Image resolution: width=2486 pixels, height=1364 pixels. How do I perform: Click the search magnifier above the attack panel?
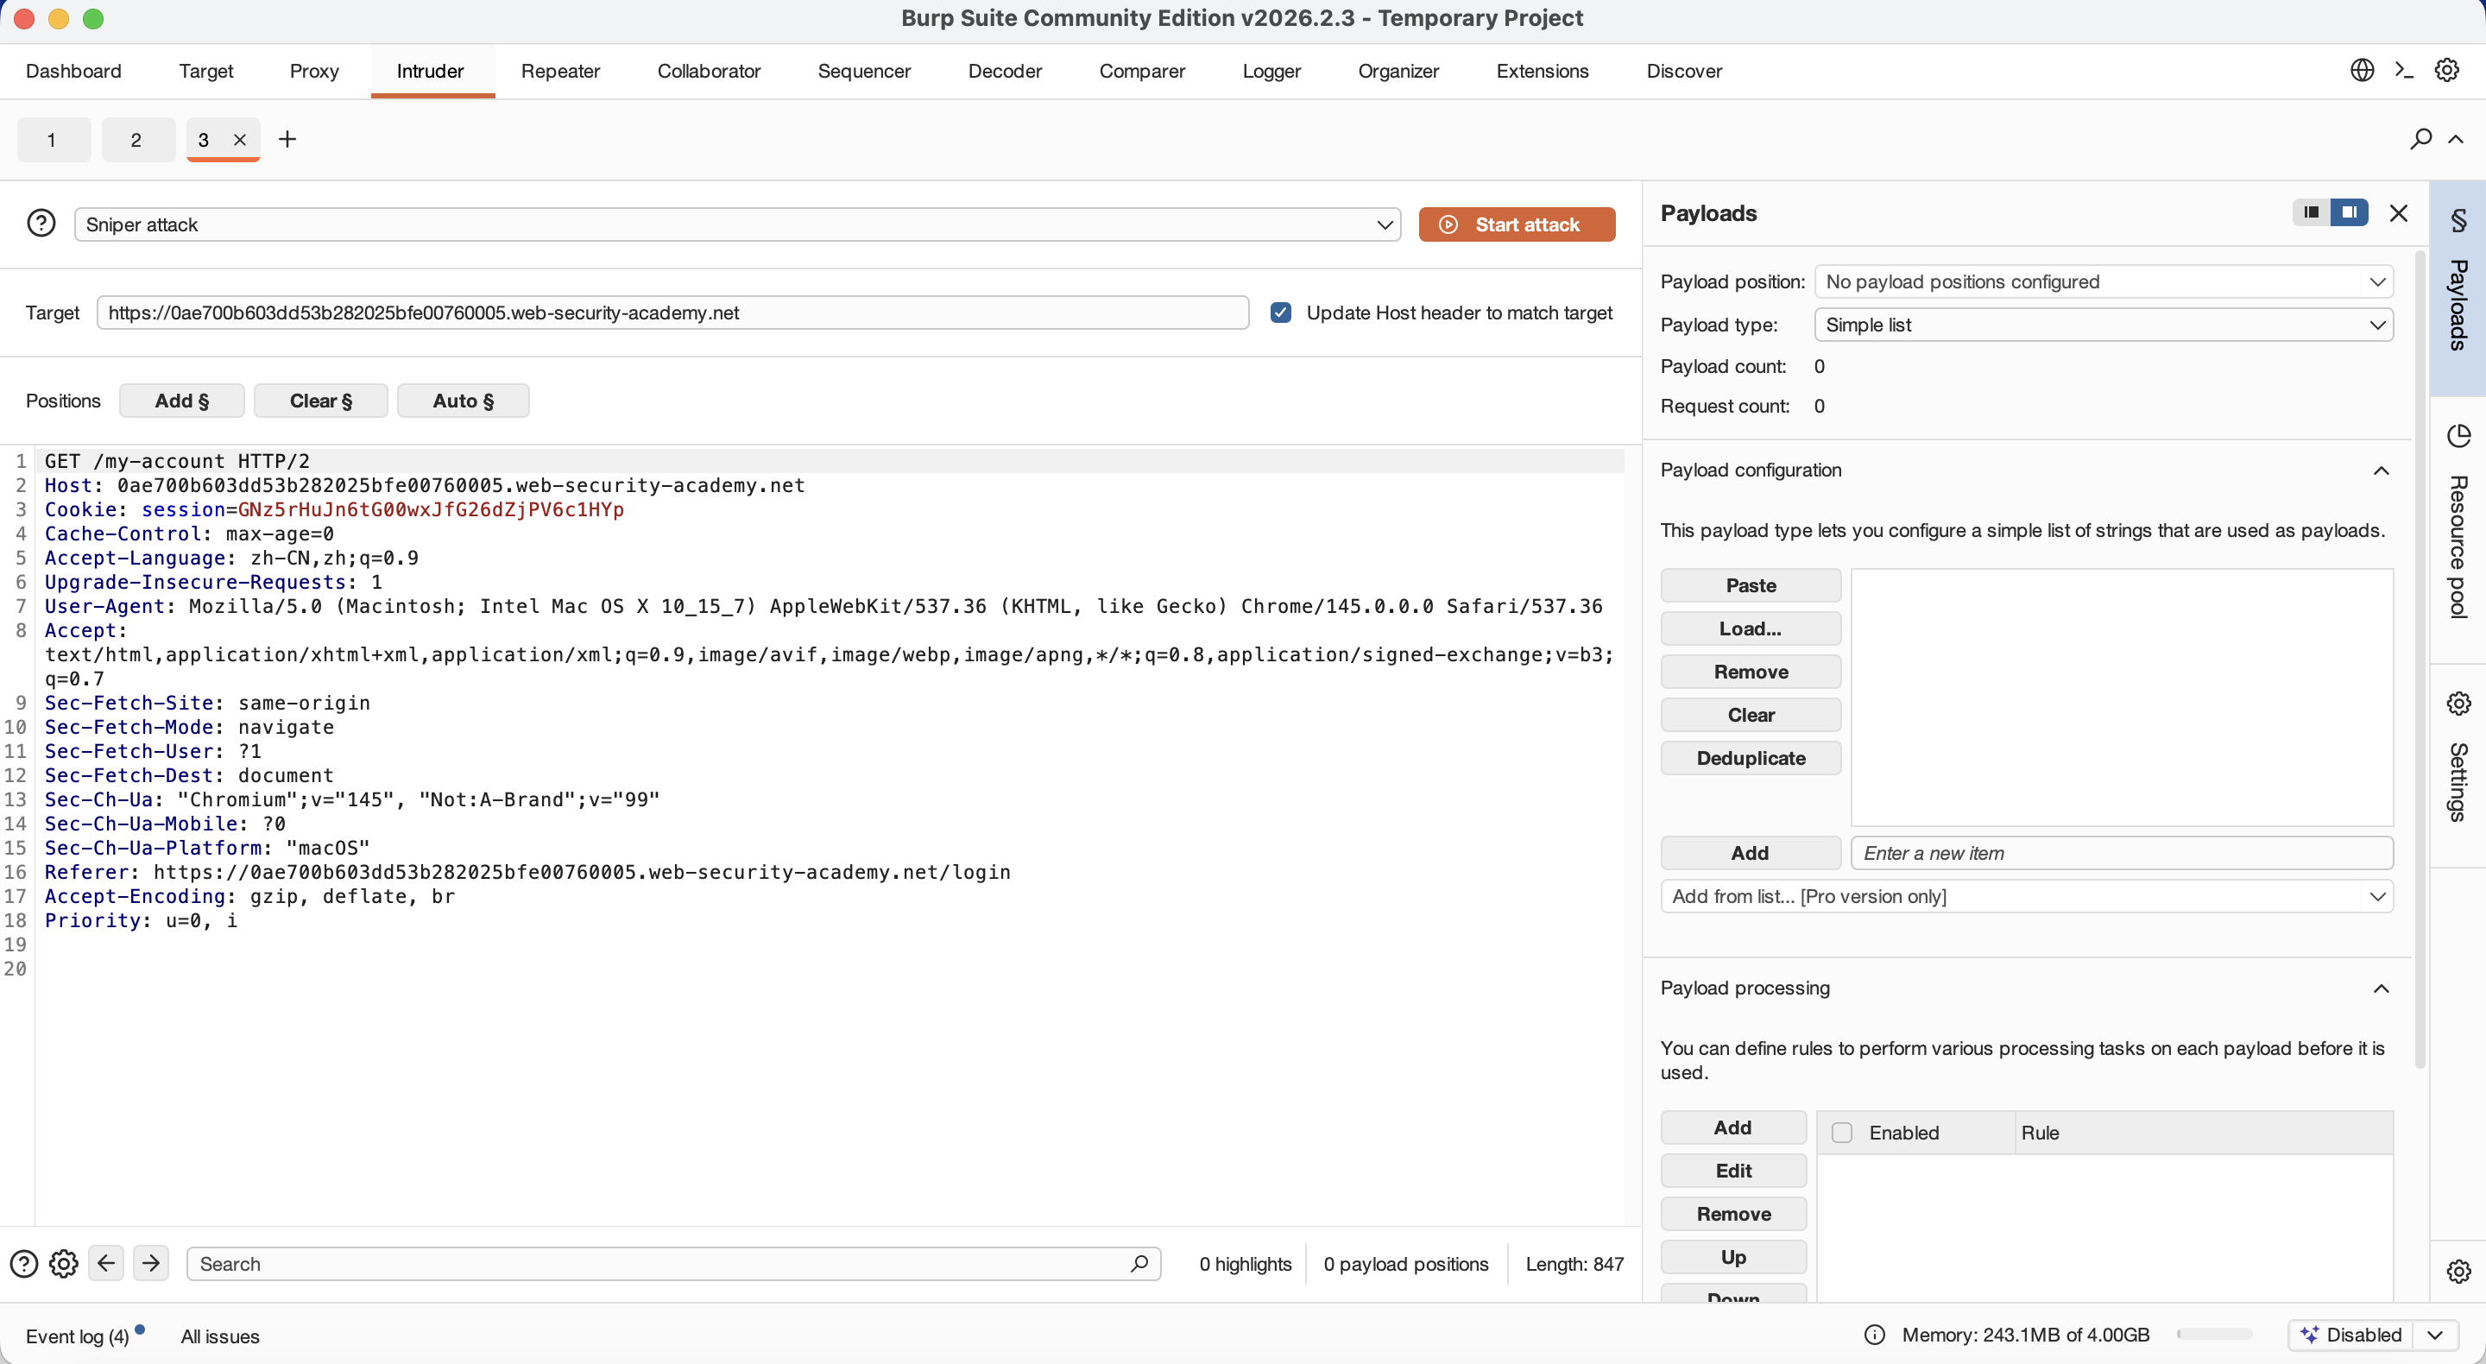point(2420,139)
